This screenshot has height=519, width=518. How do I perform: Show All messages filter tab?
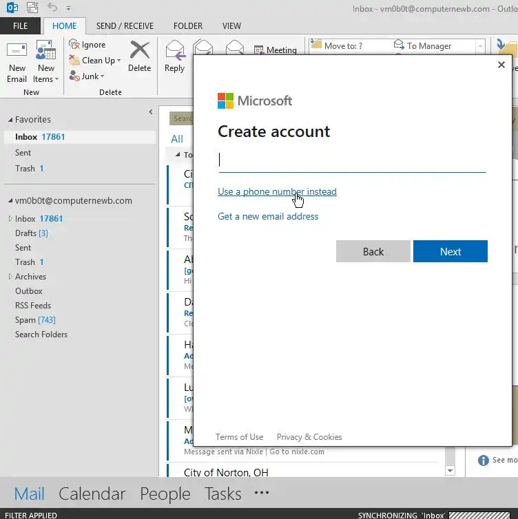[177, 138]
